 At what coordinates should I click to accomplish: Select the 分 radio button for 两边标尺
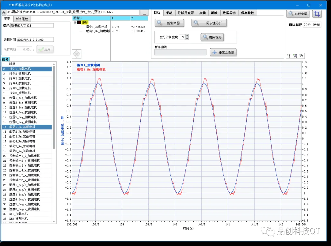click(x=305, y=25)
